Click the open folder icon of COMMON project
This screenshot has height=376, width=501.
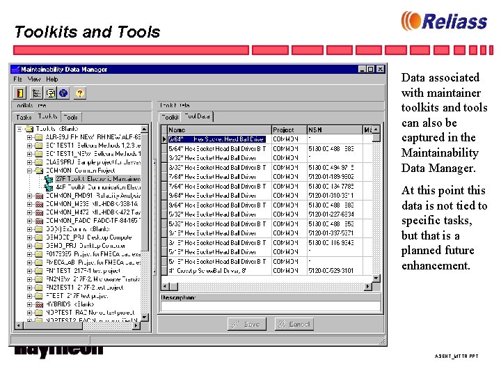(39, 171)
